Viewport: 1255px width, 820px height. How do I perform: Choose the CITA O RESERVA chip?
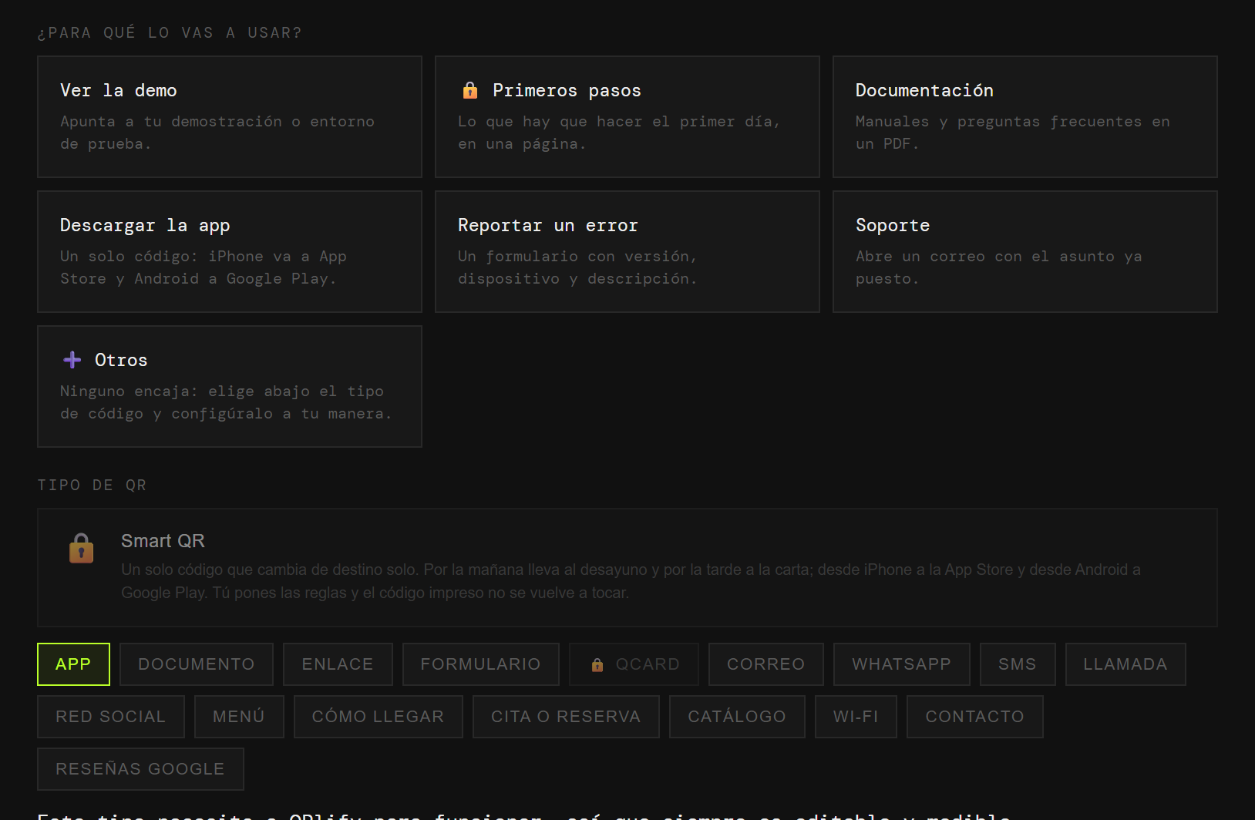point(566,717)
